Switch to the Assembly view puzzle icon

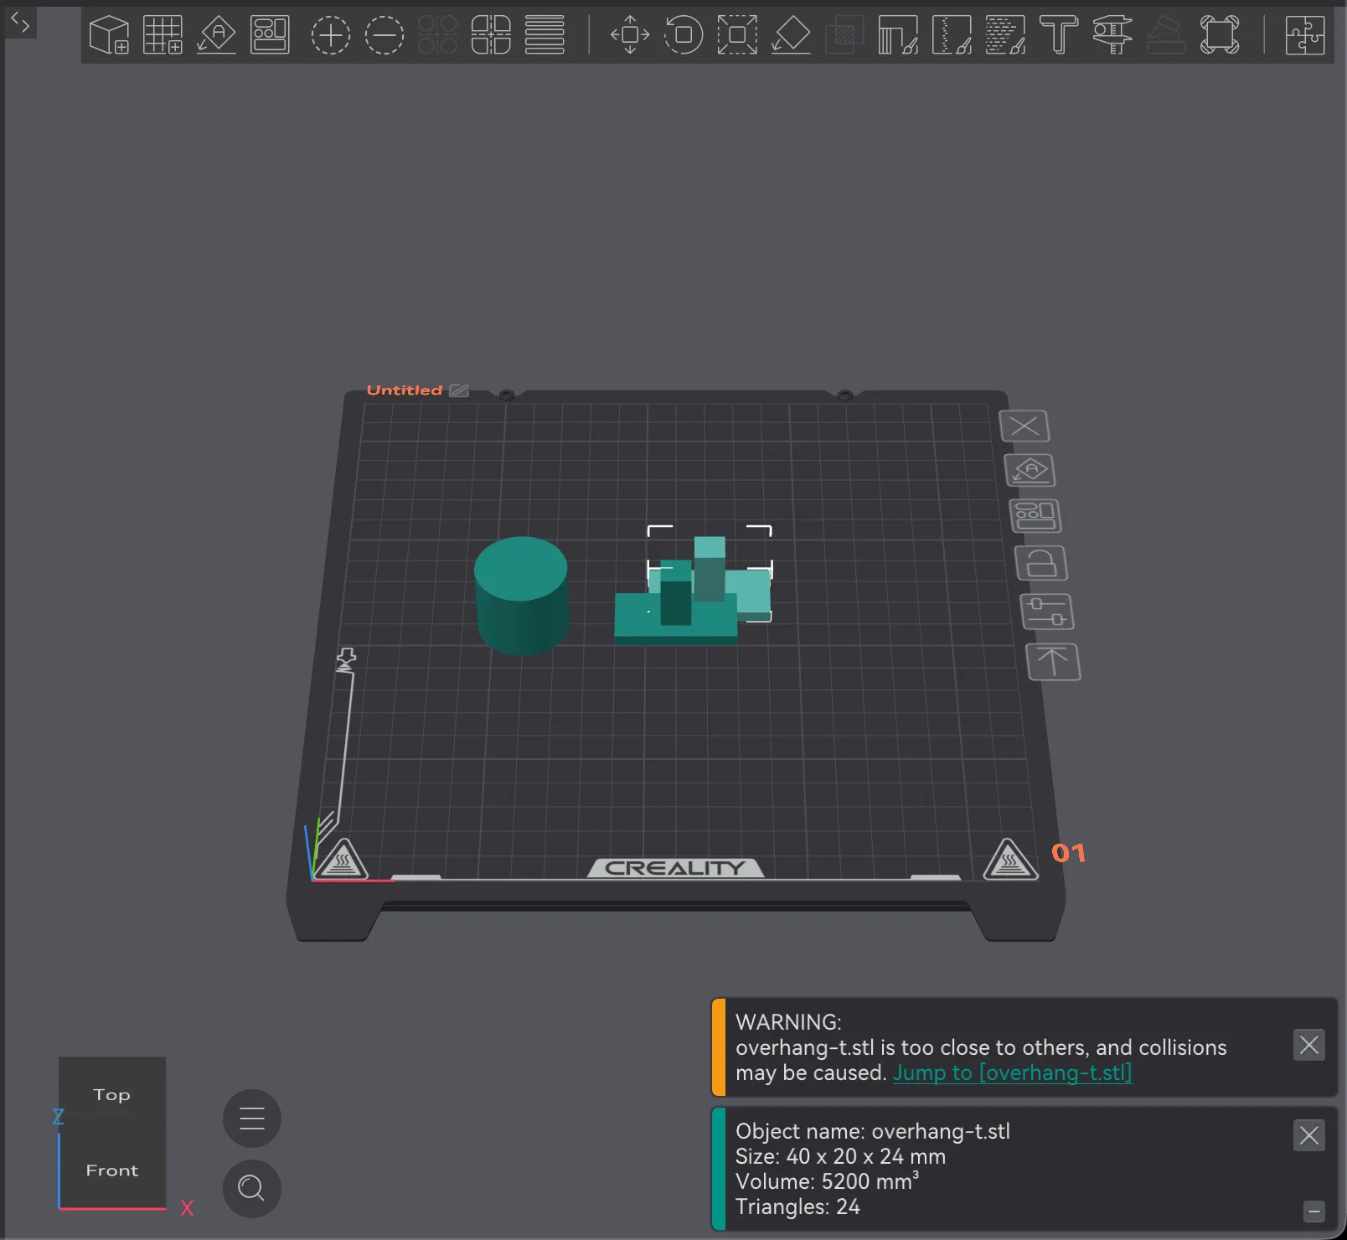[x=1305, y=35]
